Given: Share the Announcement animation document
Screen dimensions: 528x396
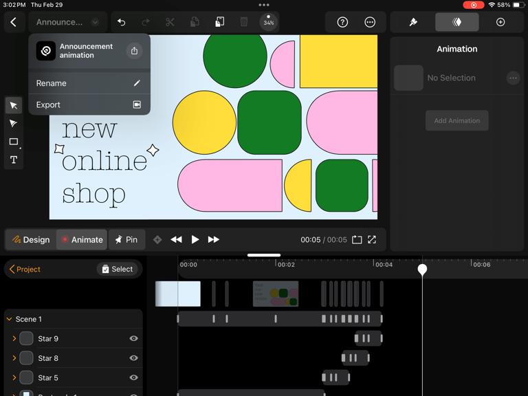Looking at the screenshot, I should click(x=134, y=51).
